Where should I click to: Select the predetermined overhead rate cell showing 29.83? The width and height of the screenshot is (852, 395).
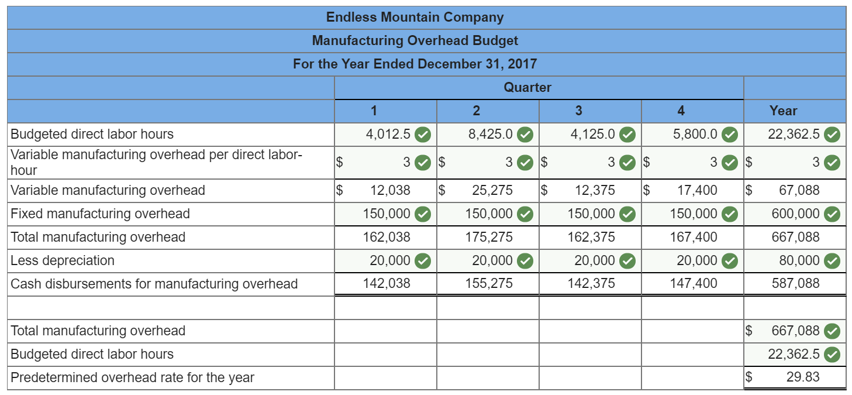point(795,377)
